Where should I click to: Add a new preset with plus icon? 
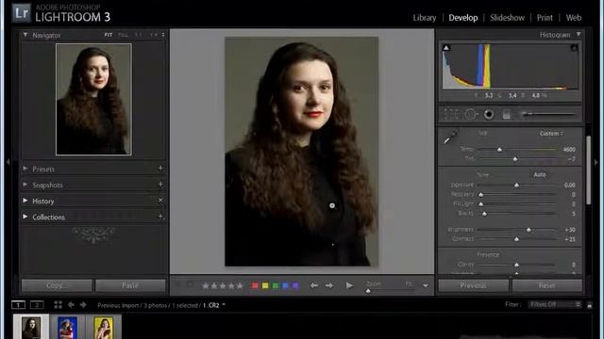pyautogui.click(x=160, y=169)
